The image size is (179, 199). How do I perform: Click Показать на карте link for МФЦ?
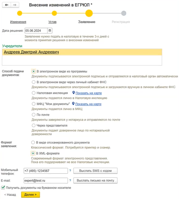coord(88,104)
